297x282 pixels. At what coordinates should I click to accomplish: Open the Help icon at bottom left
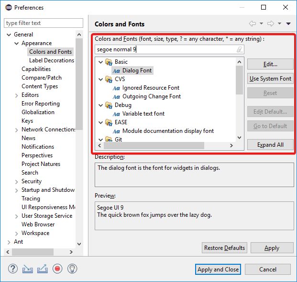pyautogui.click(x=13, y=269)
